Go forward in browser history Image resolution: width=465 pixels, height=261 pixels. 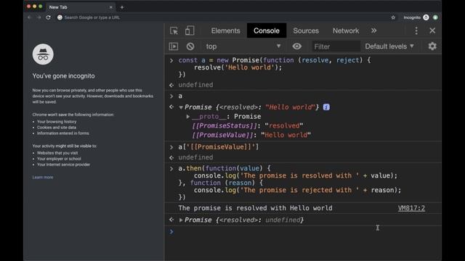point(39,17)
